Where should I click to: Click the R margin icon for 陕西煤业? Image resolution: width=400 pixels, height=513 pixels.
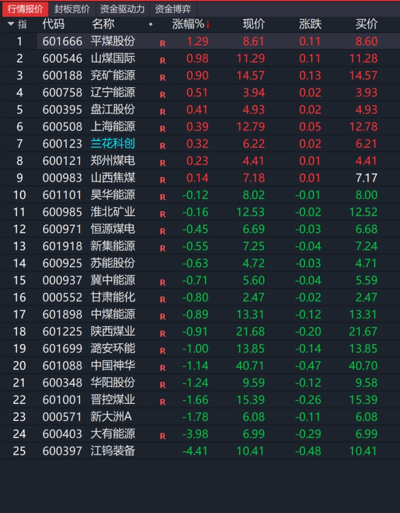pyautogui.click(x=163, y=334)
